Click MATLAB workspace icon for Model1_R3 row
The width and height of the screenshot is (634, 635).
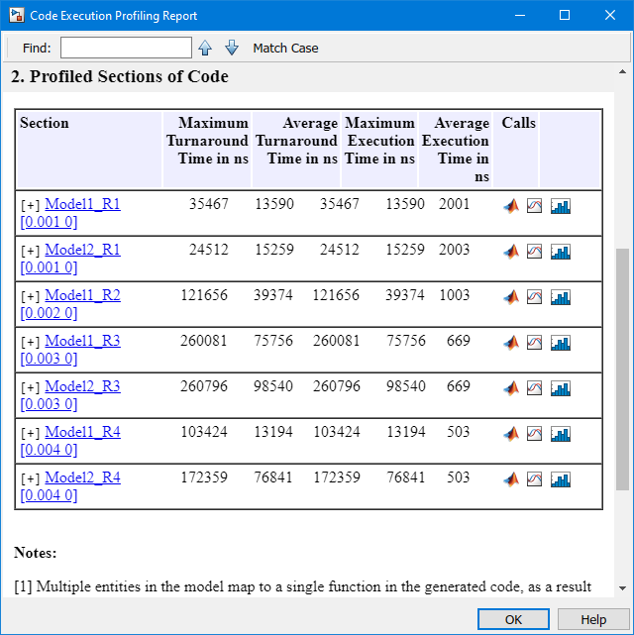pyautogui.click(x=511, y=343)
